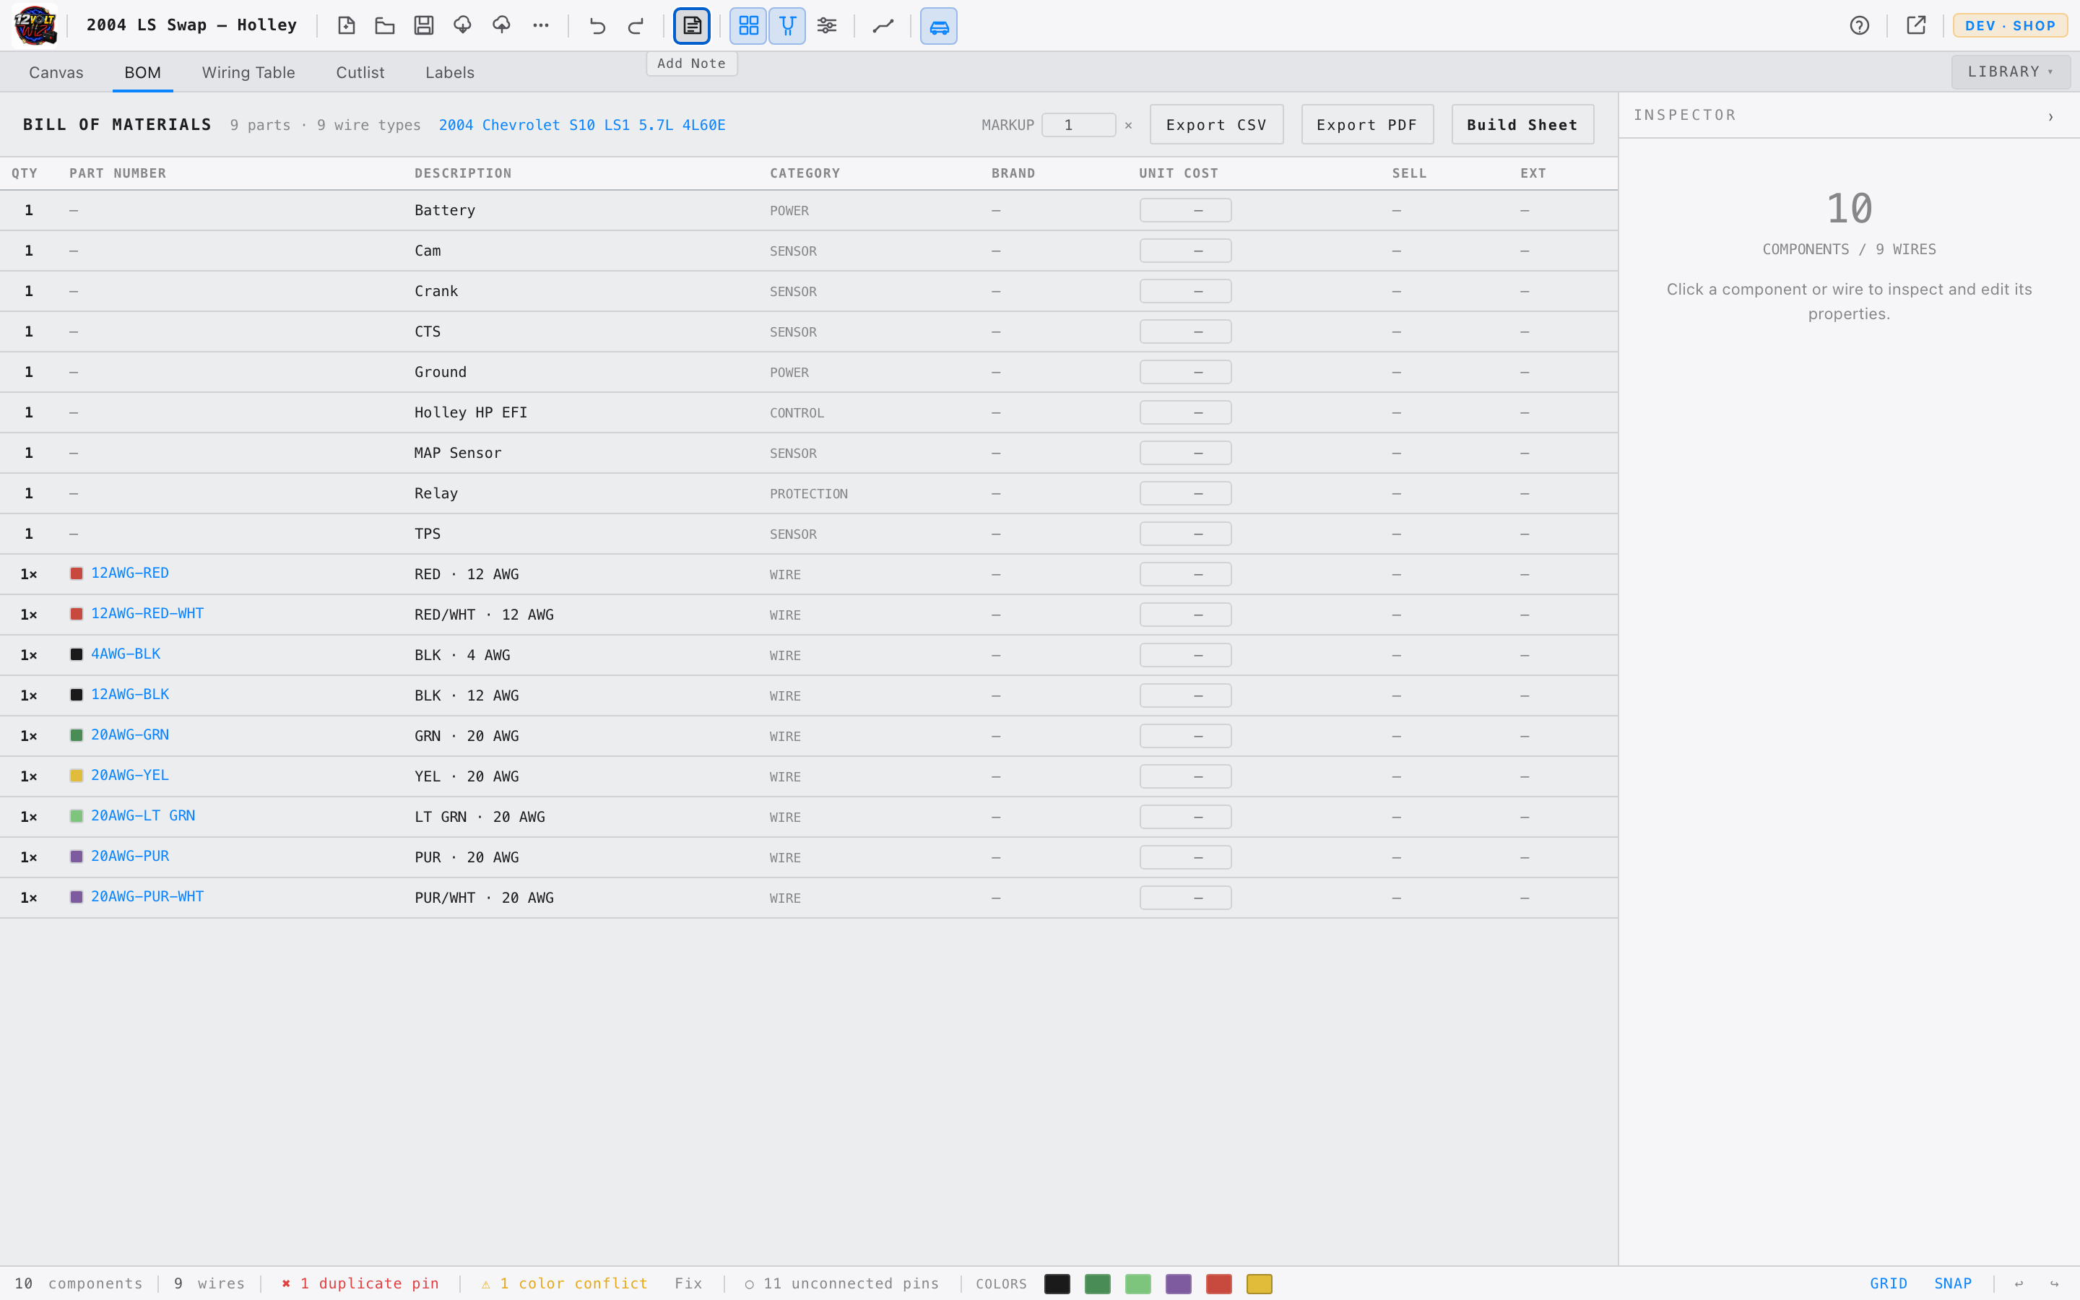Create a new project with the new-file icon

coord(347,26)
